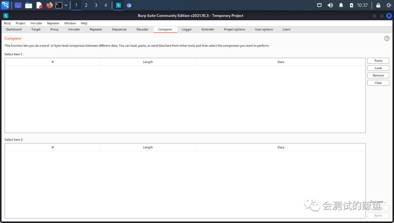Launch Firefox from the top panel
Viewport: 394px width, 223px height.
click(50, 5)
